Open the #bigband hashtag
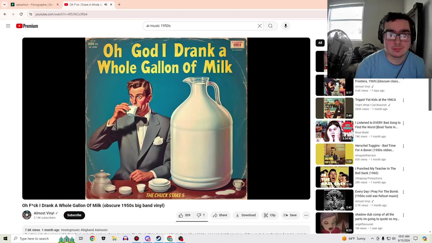Viewport: 432px width, 243px height. click(x=87, y=230)
